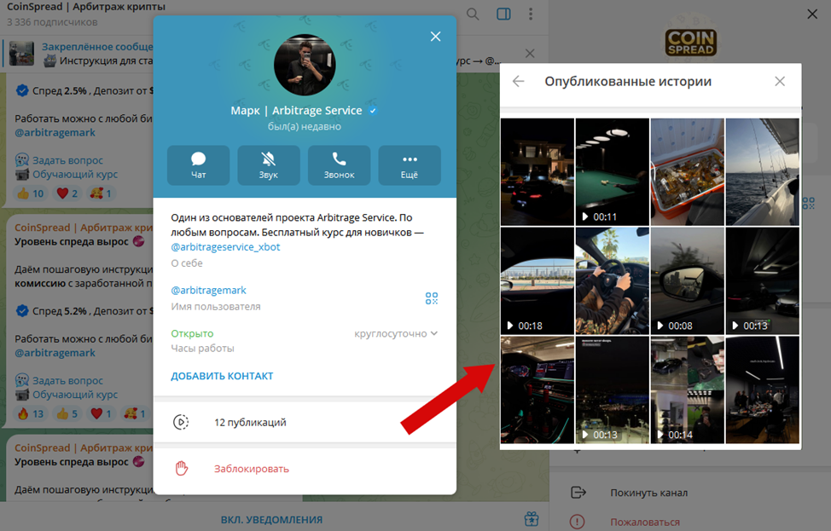Viewport: 831px width, 531px height.
Task: Open the @arbitrageservice_xbot link in bio
Action: pos(225,246)
